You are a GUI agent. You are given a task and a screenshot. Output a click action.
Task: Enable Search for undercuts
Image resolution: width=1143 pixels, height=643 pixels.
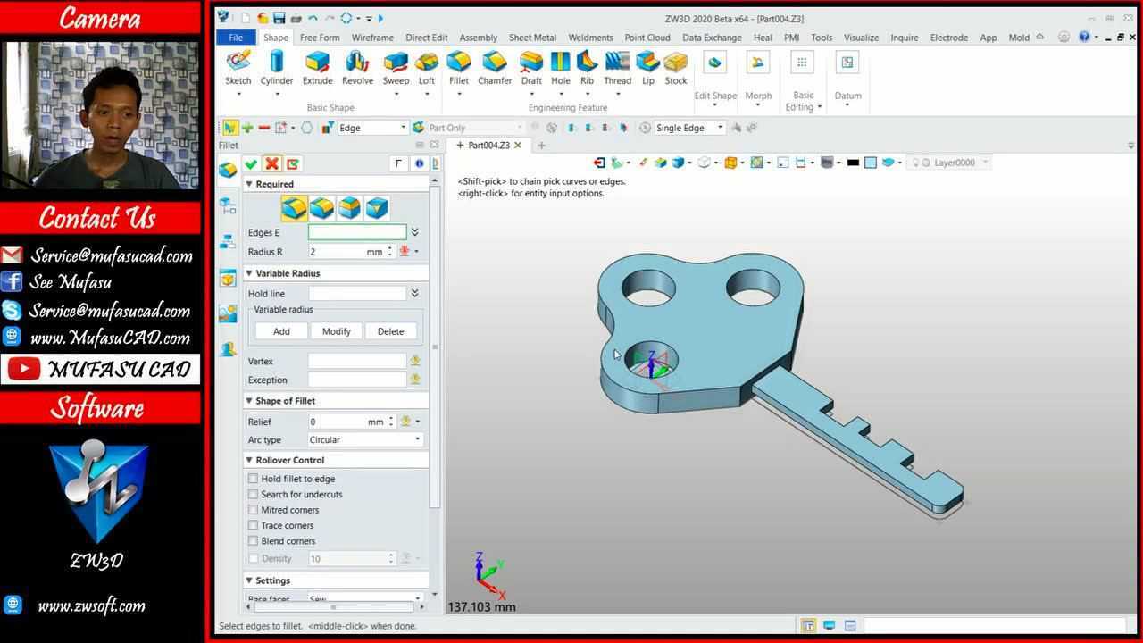pyautogui.click(x=254, y=494)
